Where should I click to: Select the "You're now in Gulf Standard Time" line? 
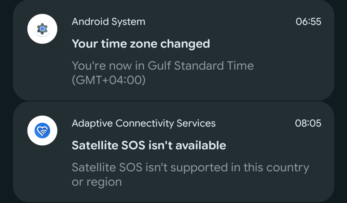(162, 66)
